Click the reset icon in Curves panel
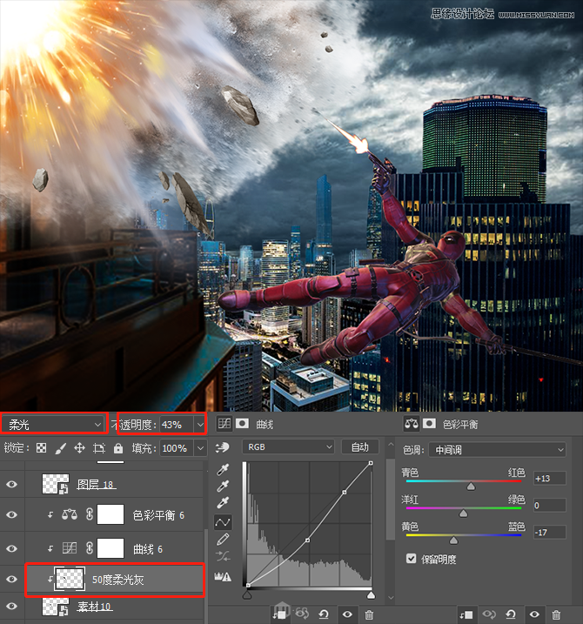 [324, 614]
